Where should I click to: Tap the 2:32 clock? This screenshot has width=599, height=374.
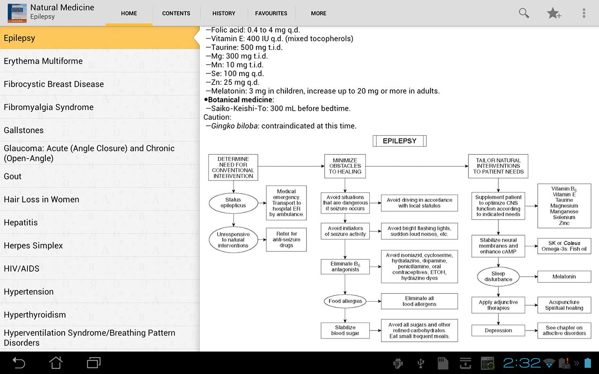point(522,363)
